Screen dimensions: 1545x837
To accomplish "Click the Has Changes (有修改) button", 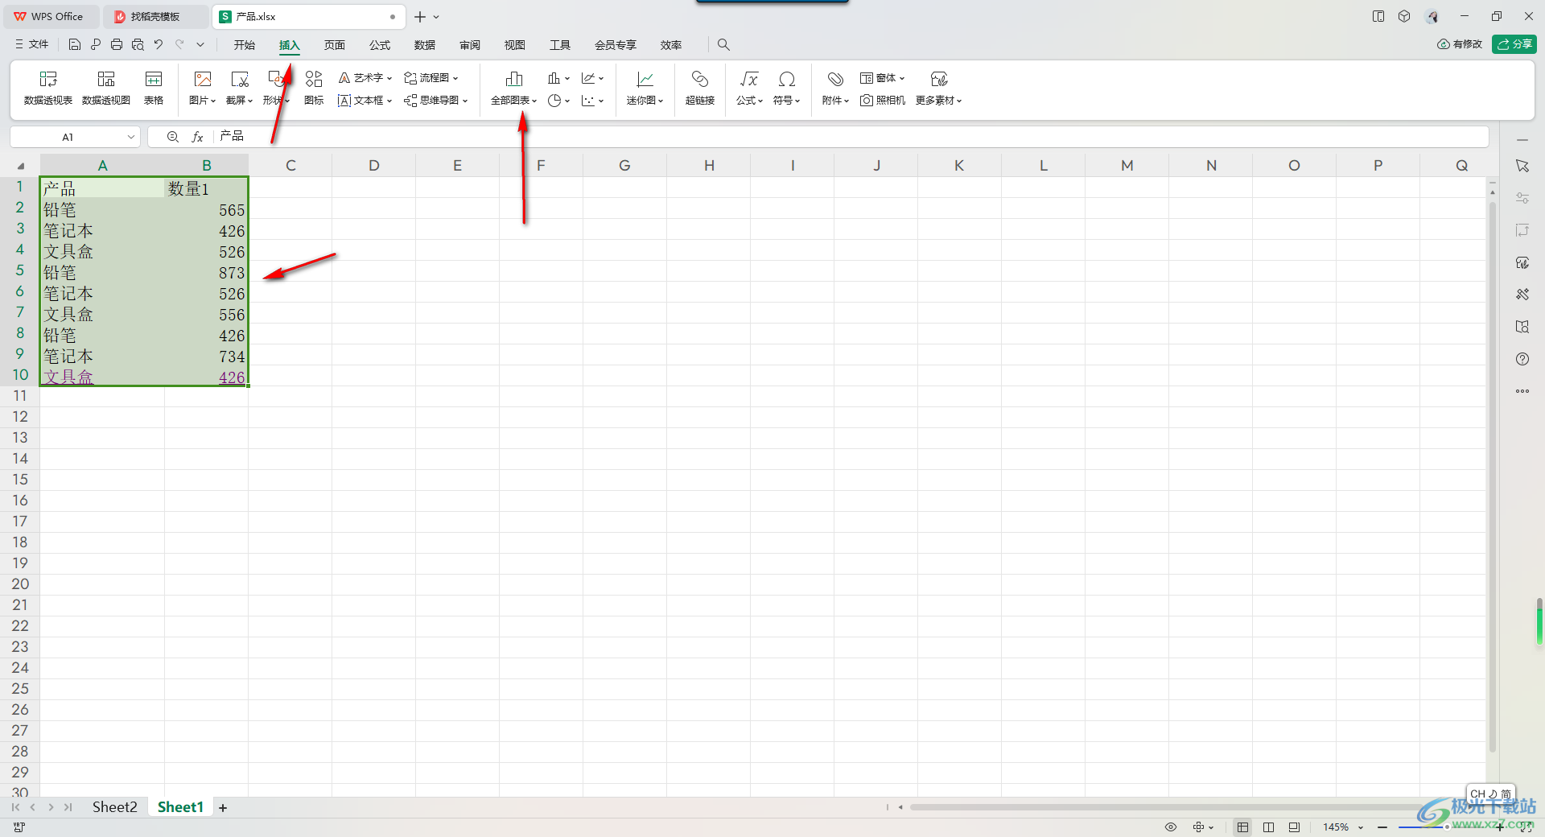I will click(1460, 44).
